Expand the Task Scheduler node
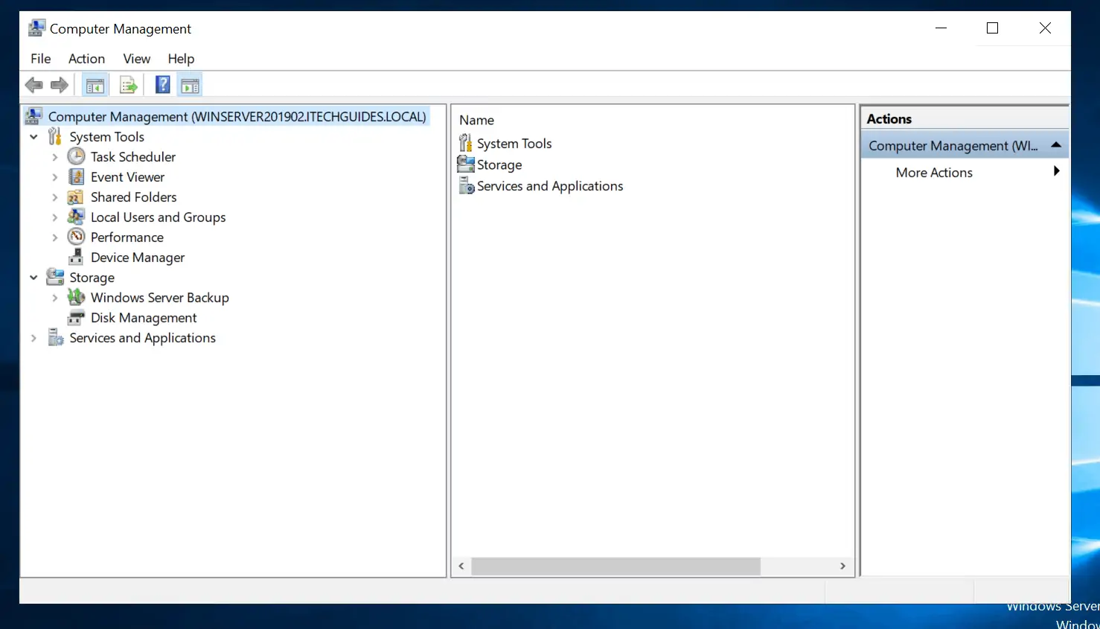The width and height of the screenshot is (1100, 629). pyautogui.click(x=54, y=157)
